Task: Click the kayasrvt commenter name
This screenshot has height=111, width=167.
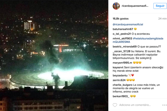Action: (x=118, y=67)
